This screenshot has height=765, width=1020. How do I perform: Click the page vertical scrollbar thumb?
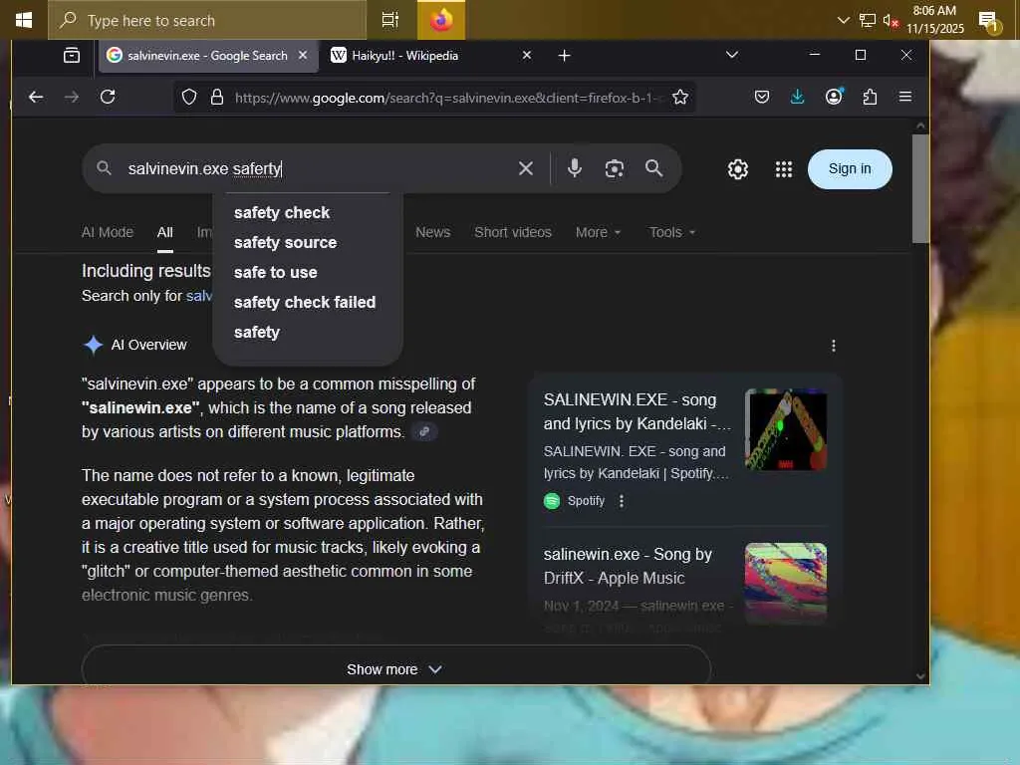[919, 188]
